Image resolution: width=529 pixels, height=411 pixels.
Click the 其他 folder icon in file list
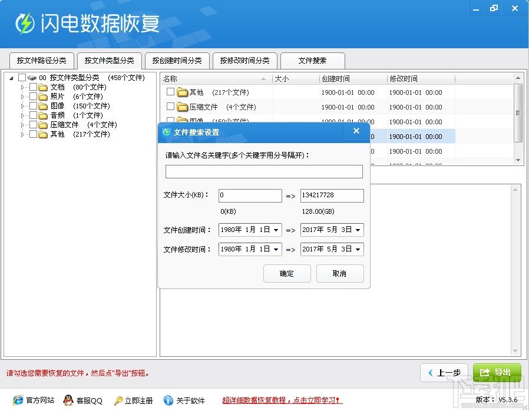183,92
